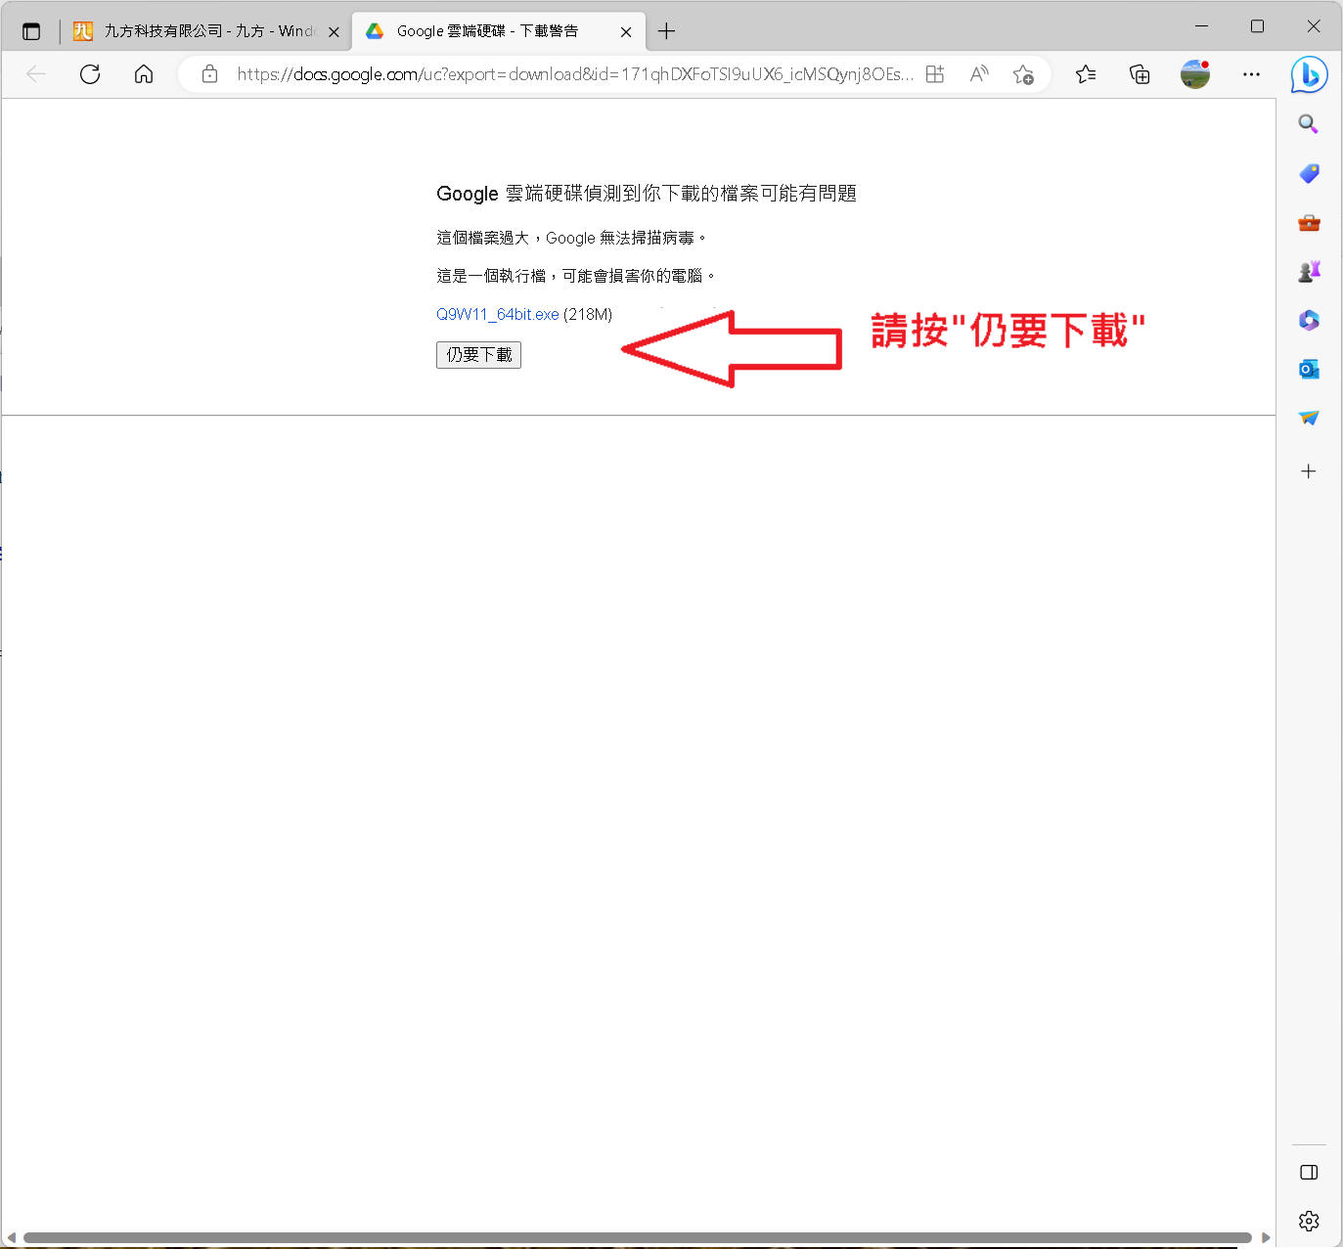Image resolution: width=1343 pixels, height=1249 pixels.
Task: Open the tab actions menu icon
Action: coord(31,31)
